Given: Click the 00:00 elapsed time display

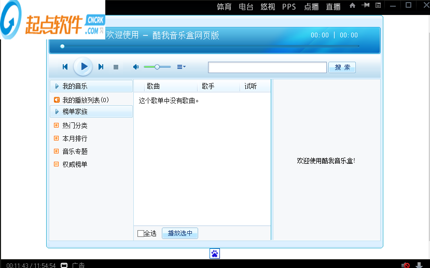Looking at the screenshot, I should 320,35.
